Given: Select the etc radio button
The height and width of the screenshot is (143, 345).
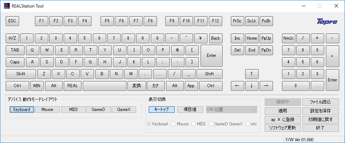Looking at the screenshot, I should coord(251,124).
